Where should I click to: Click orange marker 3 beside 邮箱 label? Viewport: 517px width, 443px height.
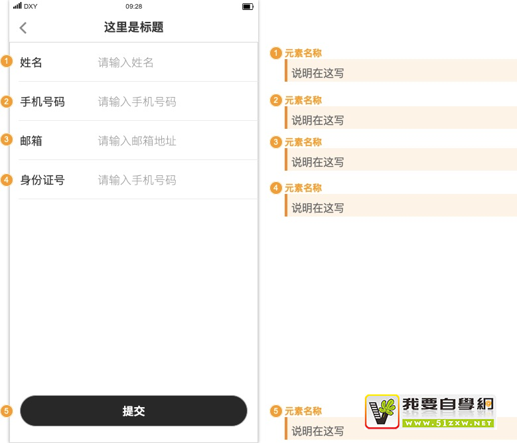click(x=7, y=140)
